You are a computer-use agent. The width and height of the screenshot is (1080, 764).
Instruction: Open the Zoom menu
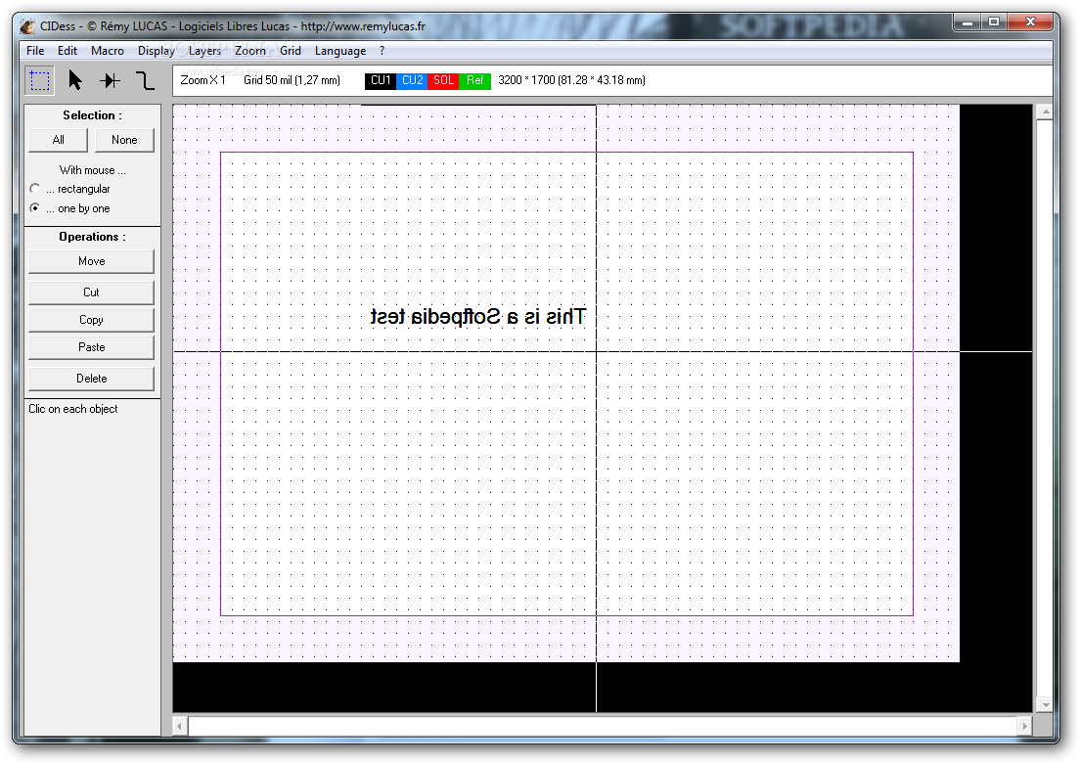click(249, 50)
